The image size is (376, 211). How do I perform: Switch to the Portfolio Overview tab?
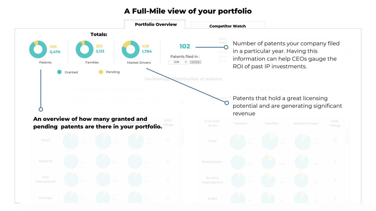click(x=155, y=23)
